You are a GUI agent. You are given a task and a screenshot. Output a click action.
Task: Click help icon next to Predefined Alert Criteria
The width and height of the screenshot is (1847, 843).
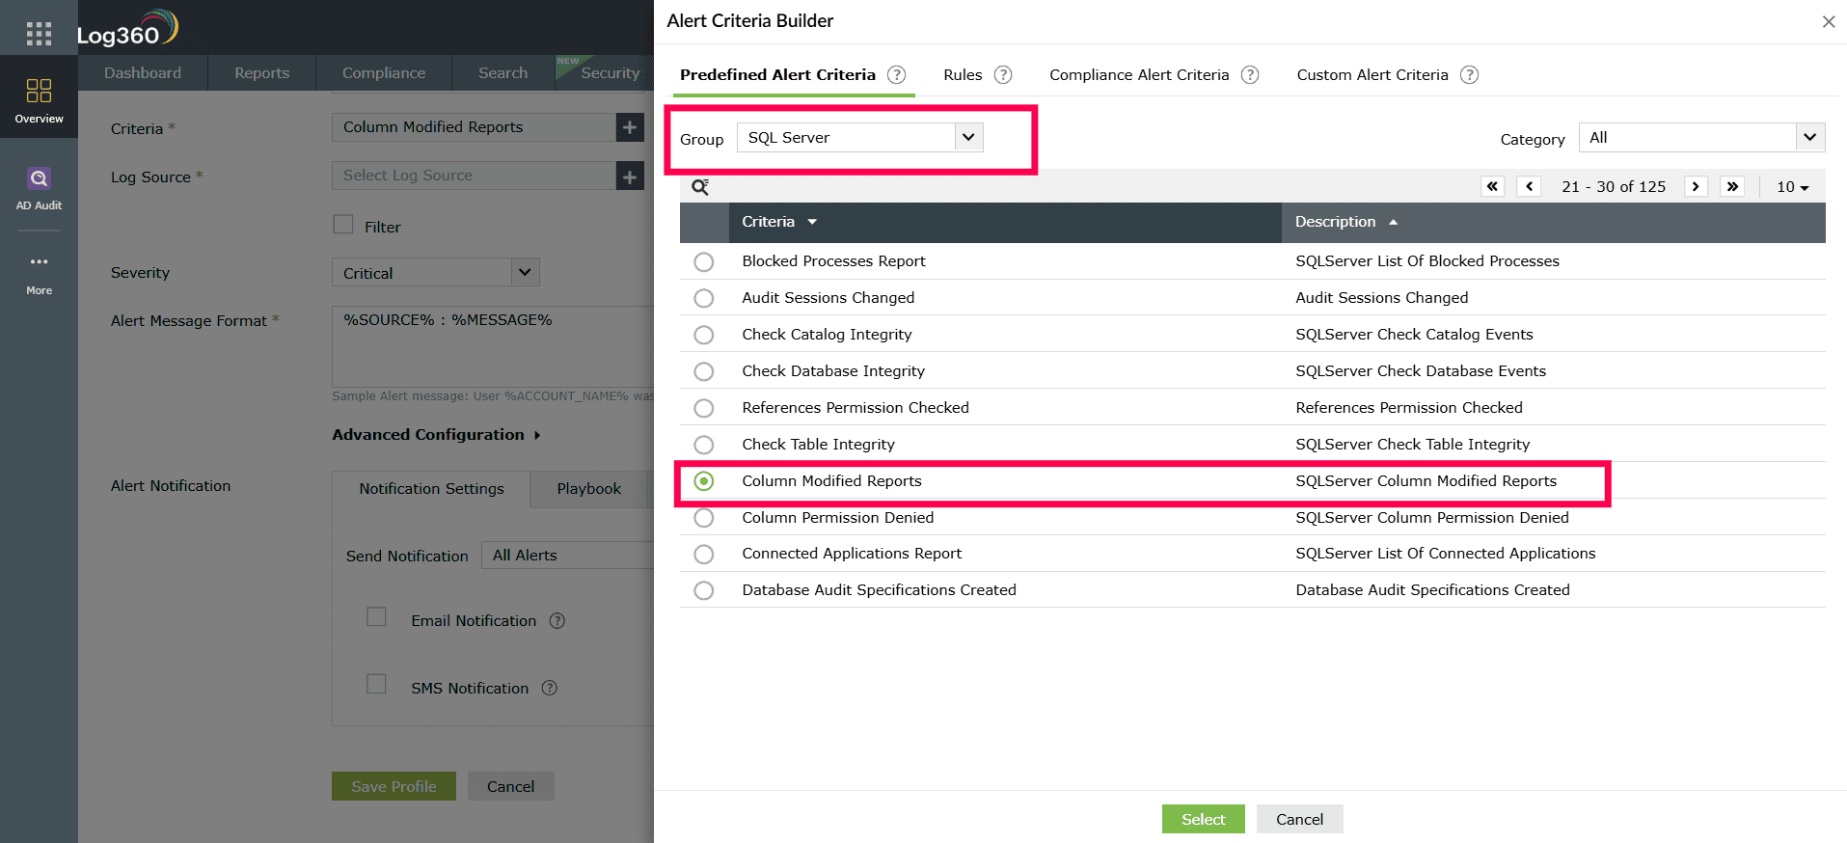click(x=897, y=74)
